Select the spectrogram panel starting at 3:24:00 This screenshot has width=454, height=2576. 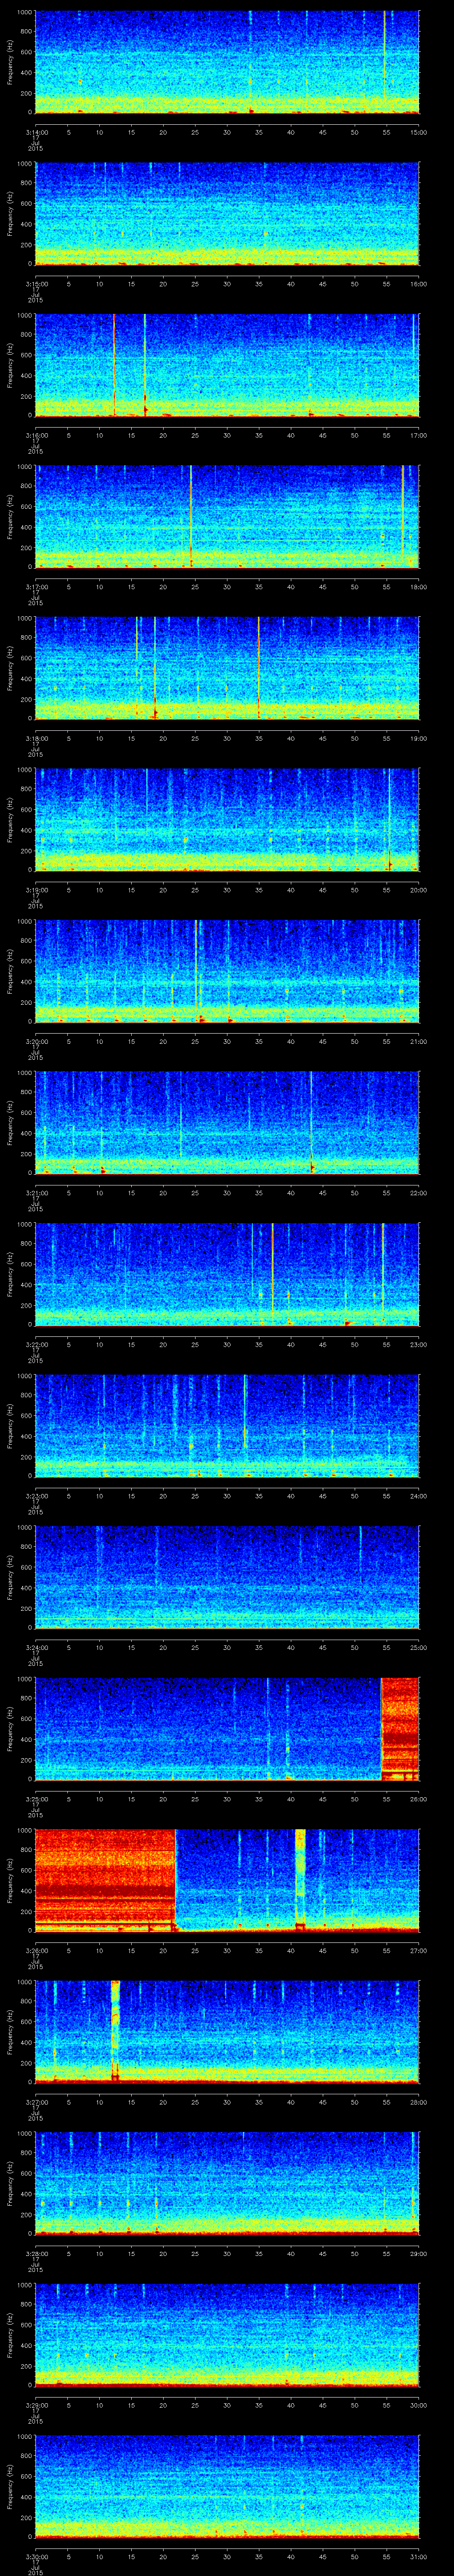[227, 1577]
